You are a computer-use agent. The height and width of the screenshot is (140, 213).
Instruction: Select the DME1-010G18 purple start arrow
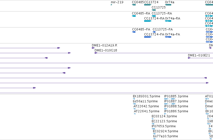(96, 53)
